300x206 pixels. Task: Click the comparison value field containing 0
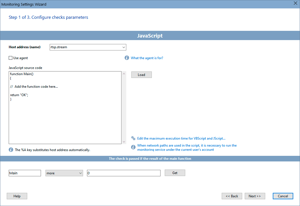(123, 173)
